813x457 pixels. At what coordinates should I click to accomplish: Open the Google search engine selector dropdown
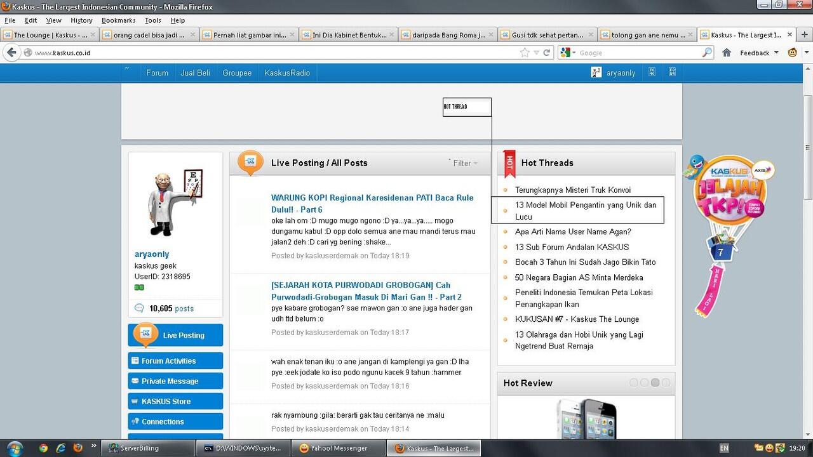574,53
